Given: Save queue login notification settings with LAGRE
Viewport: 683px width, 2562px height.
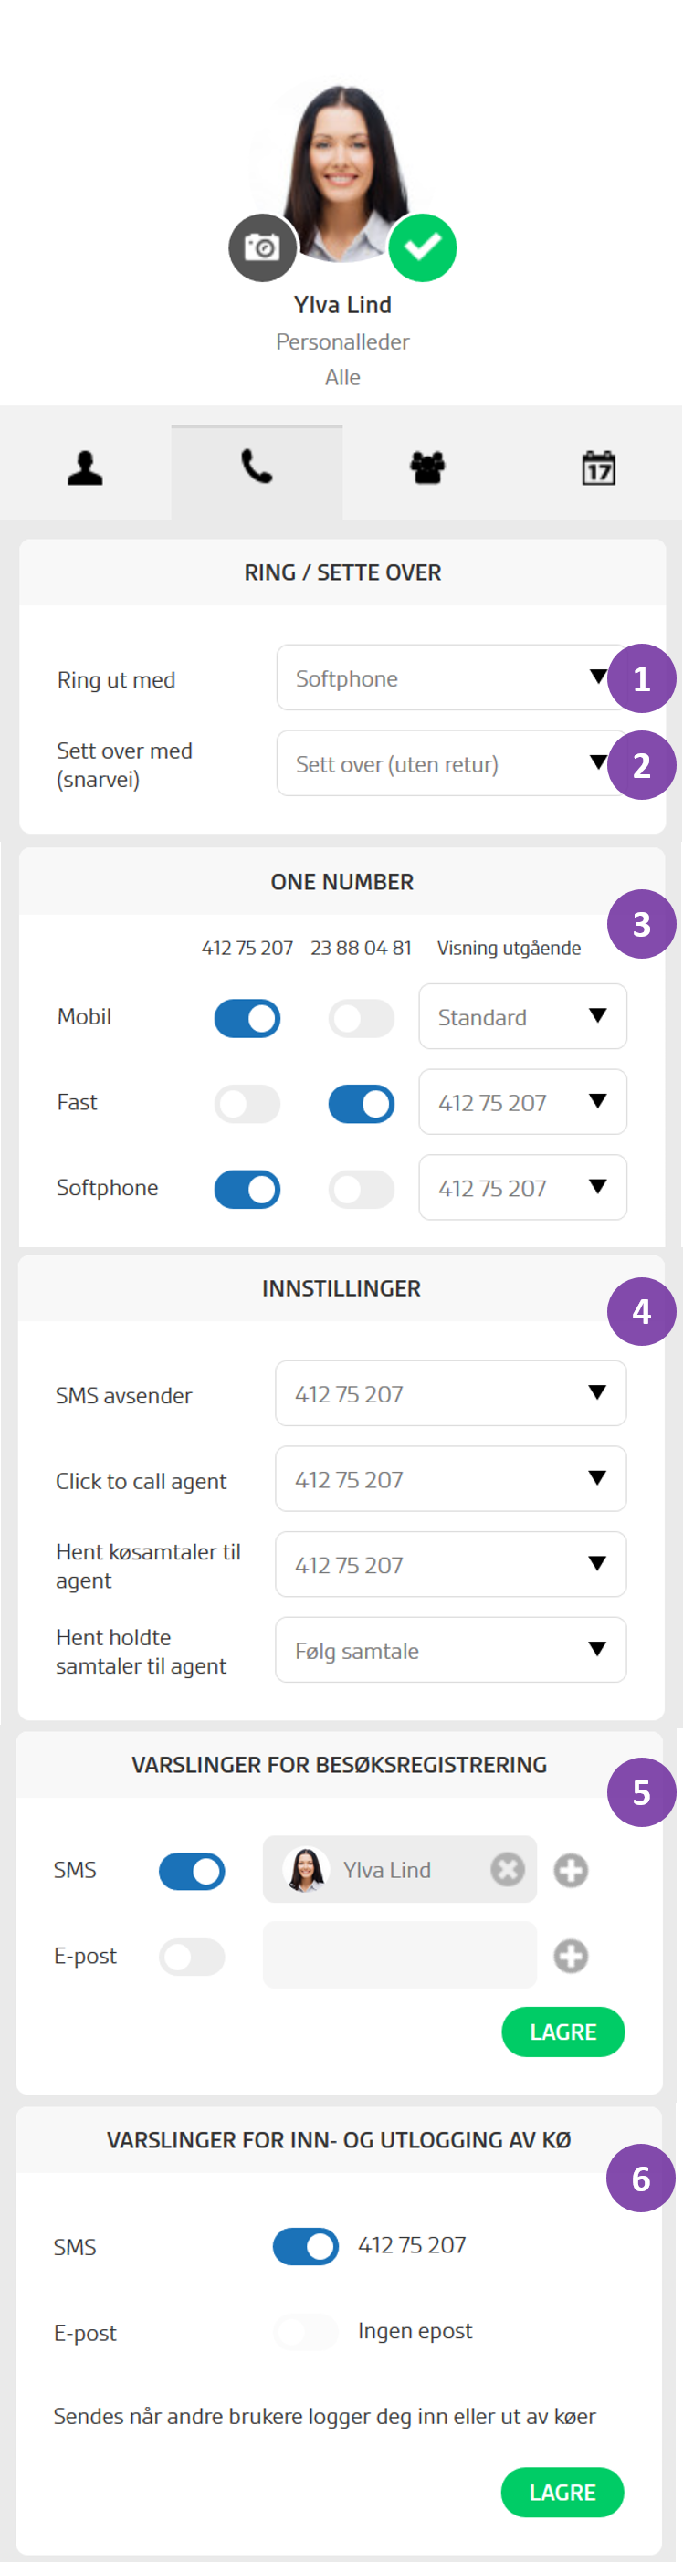Looking at the screenshot, I should point(562,2492).
